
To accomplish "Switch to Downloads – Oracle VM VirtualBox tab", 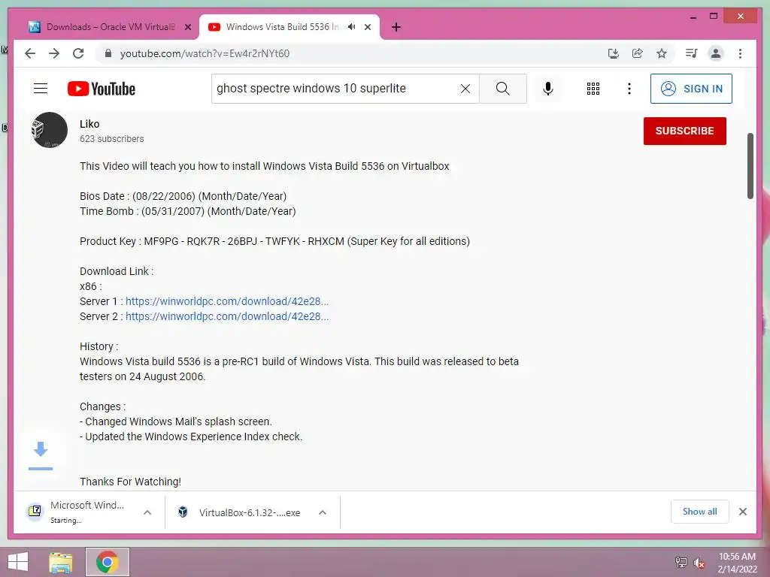I will click(110, 27).
